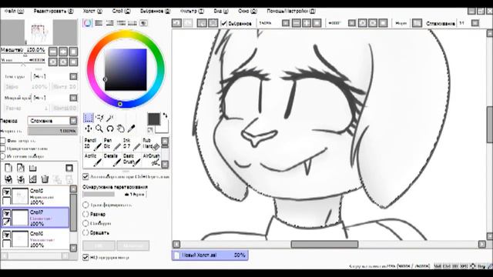This screenshot has height=277, width=493.
Task: Open the paper texture dropdown
Action: (x=73, y=76)
